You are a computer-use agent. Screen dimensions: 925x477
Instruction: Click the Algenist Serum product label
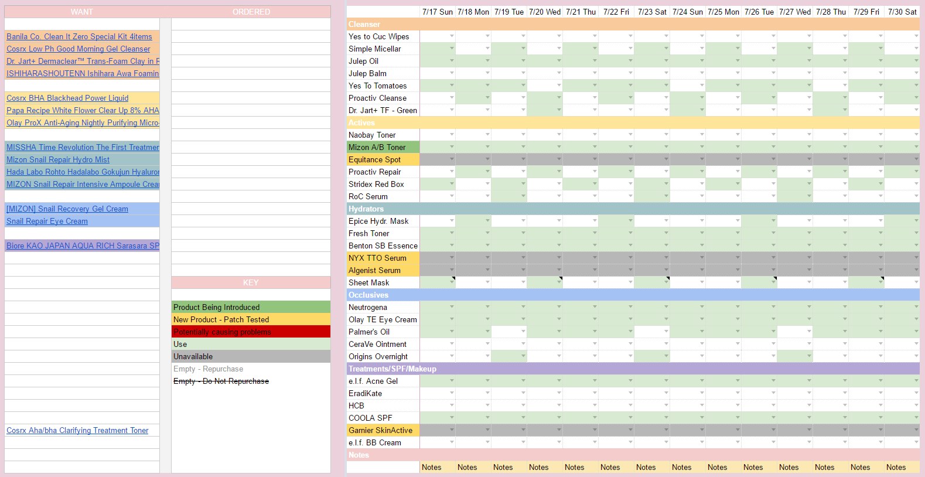383,270
